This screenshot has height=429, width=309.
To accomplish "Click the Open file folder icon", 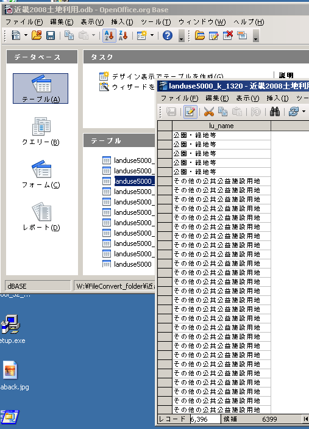I will point(37,35).
